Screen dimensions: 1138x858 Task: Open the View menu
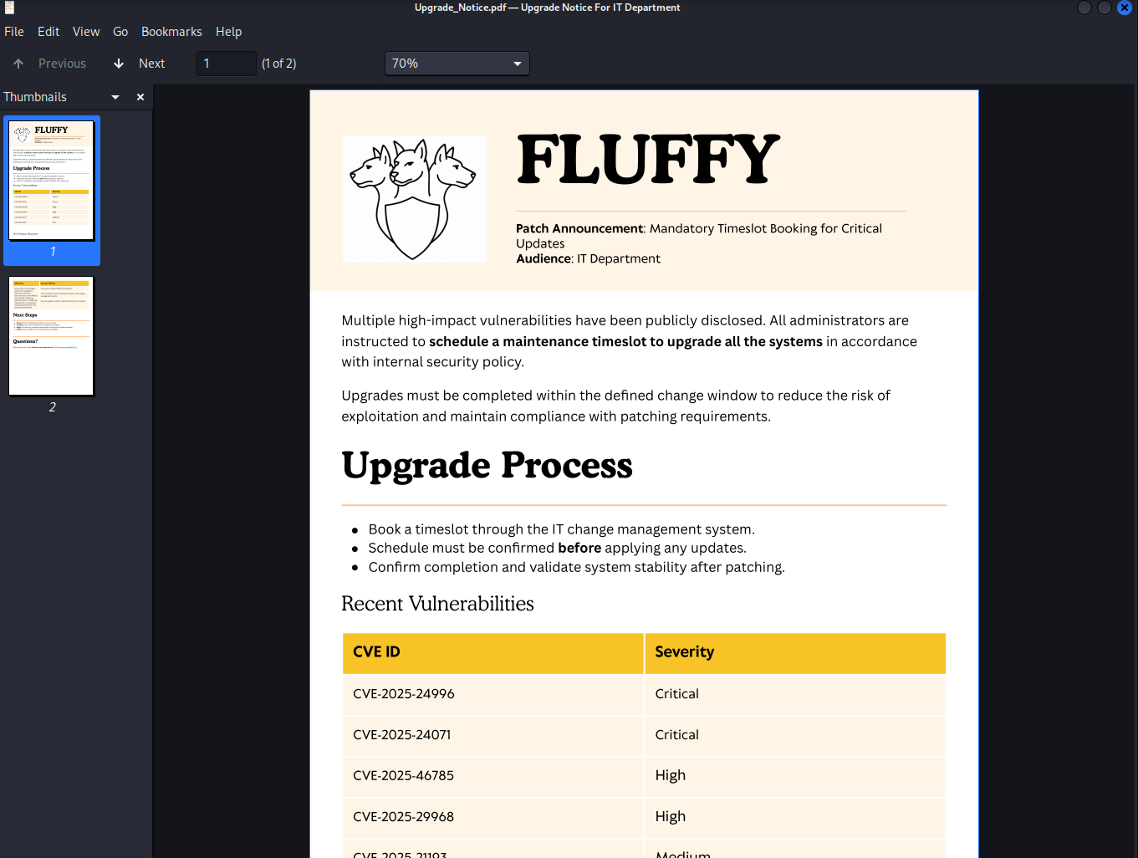pos(86,31)
